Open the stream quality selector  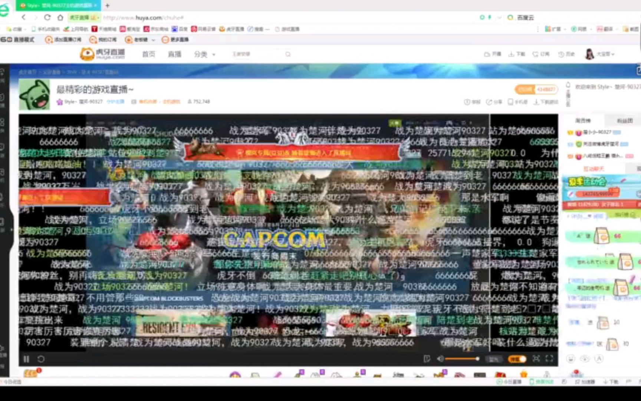[x=493, y=359]
